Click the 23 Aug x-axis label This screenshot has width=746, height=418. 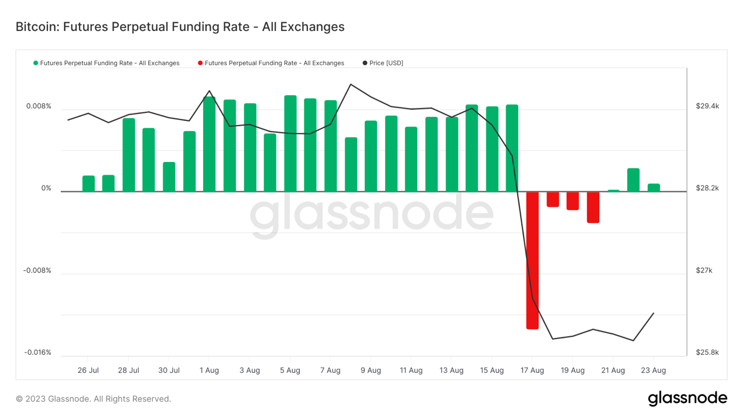tap(653, 371)
